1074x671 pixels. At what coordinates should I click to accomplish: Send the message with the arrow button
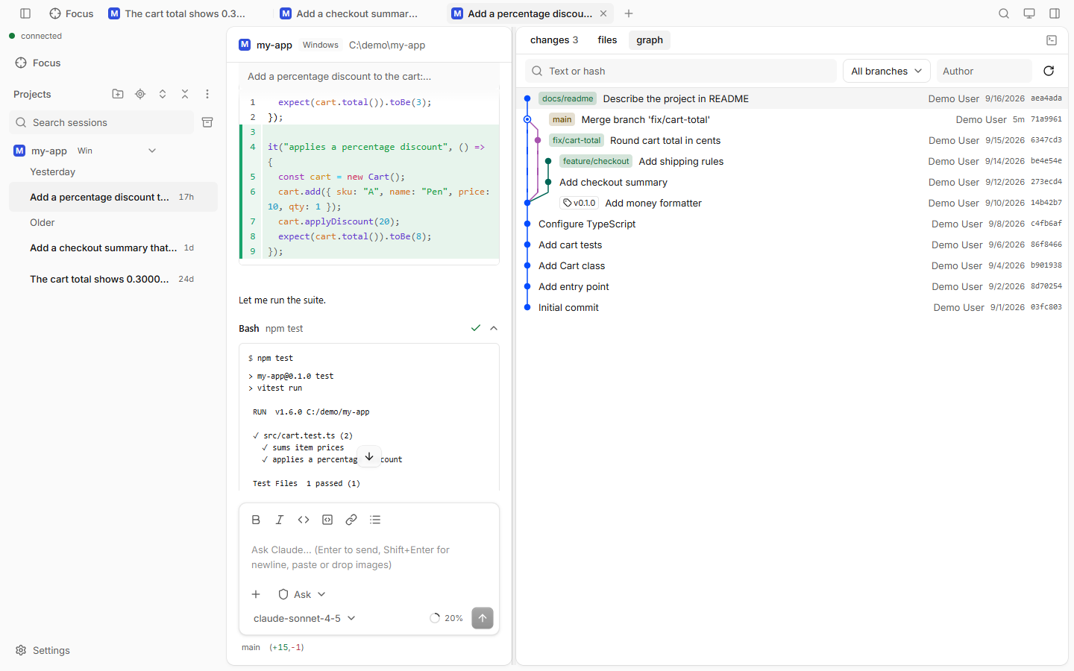click(x=483, y=618)
